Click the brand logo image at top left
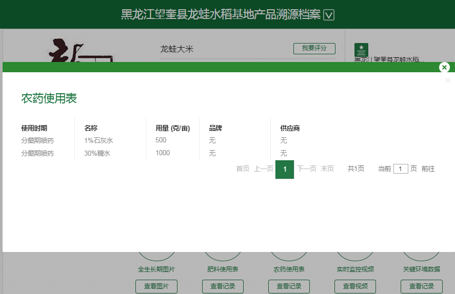The image size is (455, 294). pos(80,50)
